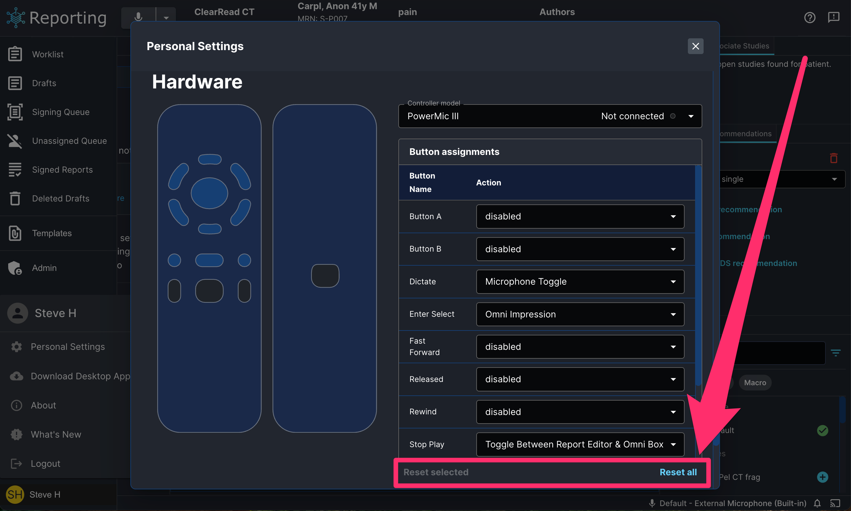
Task: Select the top pill button on controller diagram
Action: pos(210,160)
